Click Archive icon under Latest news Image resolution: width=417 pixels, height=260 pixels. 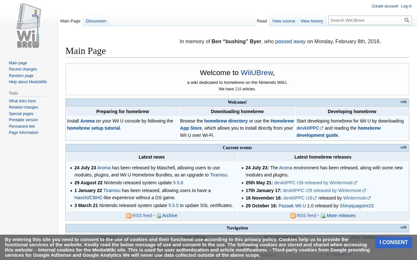pos(159,216)
